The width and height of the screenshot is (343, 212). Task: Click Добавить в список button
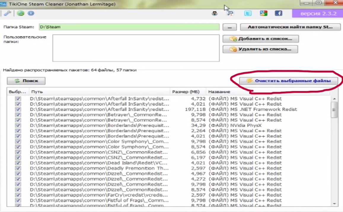[x=261, y=39]
